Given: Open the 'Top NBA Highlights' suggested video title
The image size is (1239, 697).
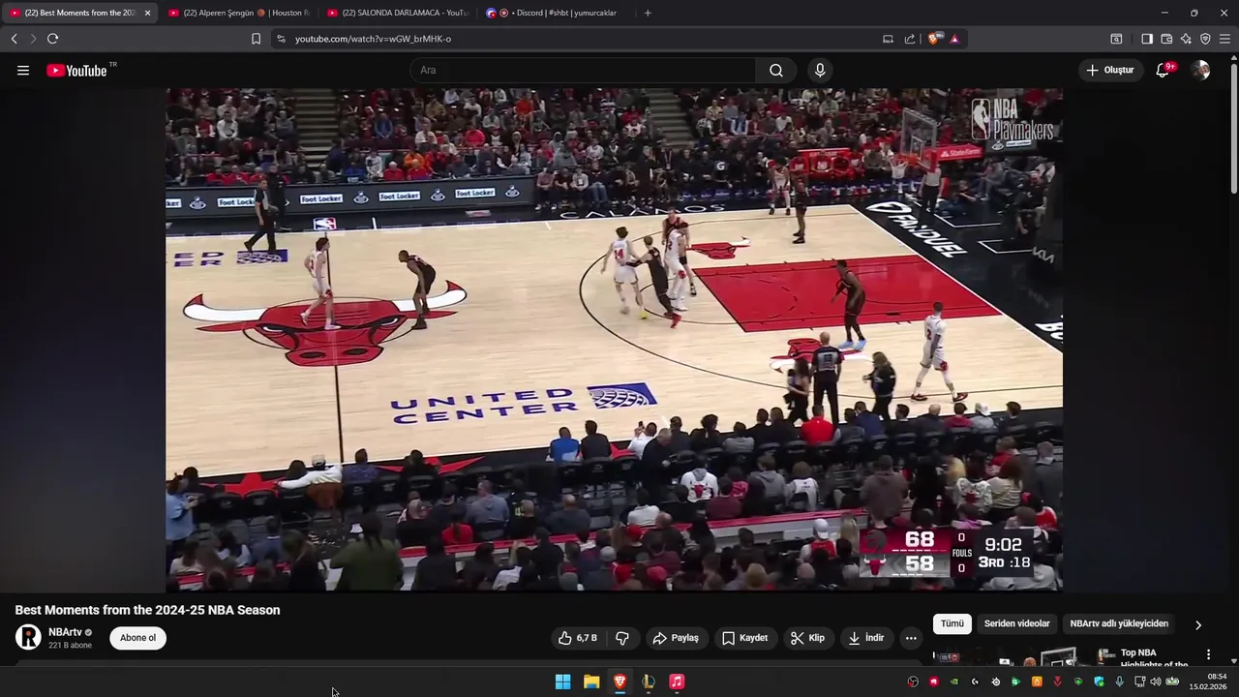Looking at the screenshot, I should pyautogui.click(x=1154, y=658).
